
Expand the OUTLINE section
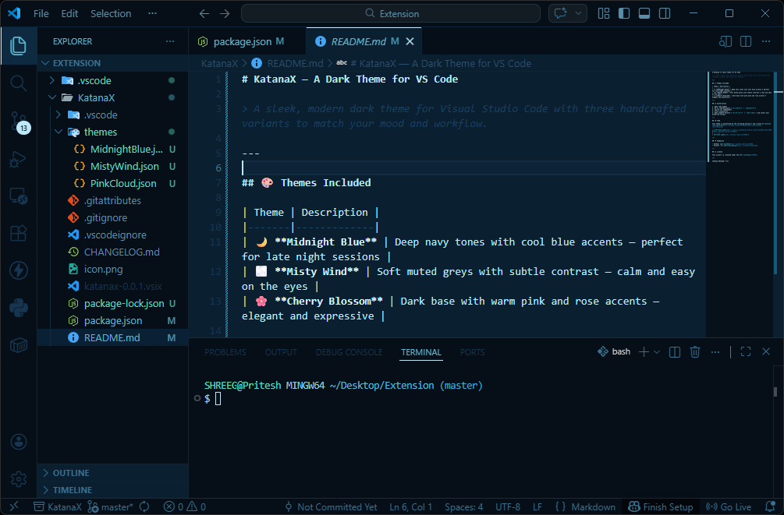[113, 473]
